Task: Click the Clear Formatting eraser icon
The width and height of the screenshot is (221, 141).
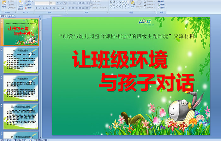Action: coord(65,3)
